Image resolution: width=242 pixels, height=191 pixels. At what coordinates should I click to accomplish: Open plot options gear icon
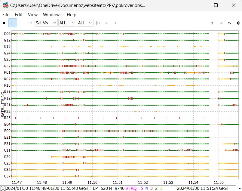[x=238, y=23]
